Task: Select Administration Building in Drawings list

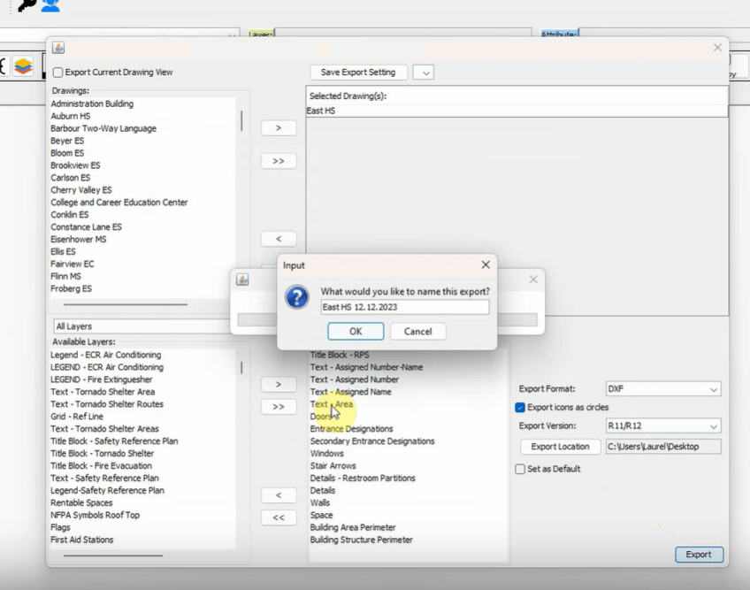Action: 92,103
